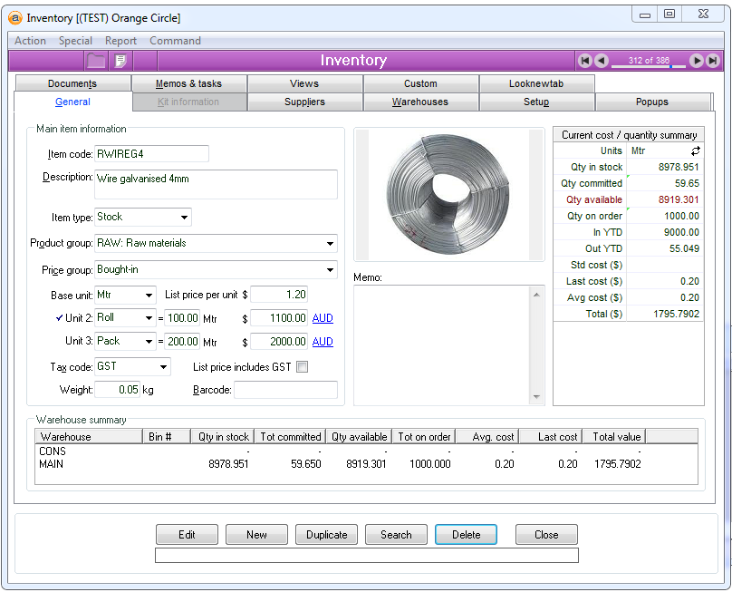The width and height of the screenshot is (732, 592).
Task: Click into the Barcode input field
Action: coord(285,390)
